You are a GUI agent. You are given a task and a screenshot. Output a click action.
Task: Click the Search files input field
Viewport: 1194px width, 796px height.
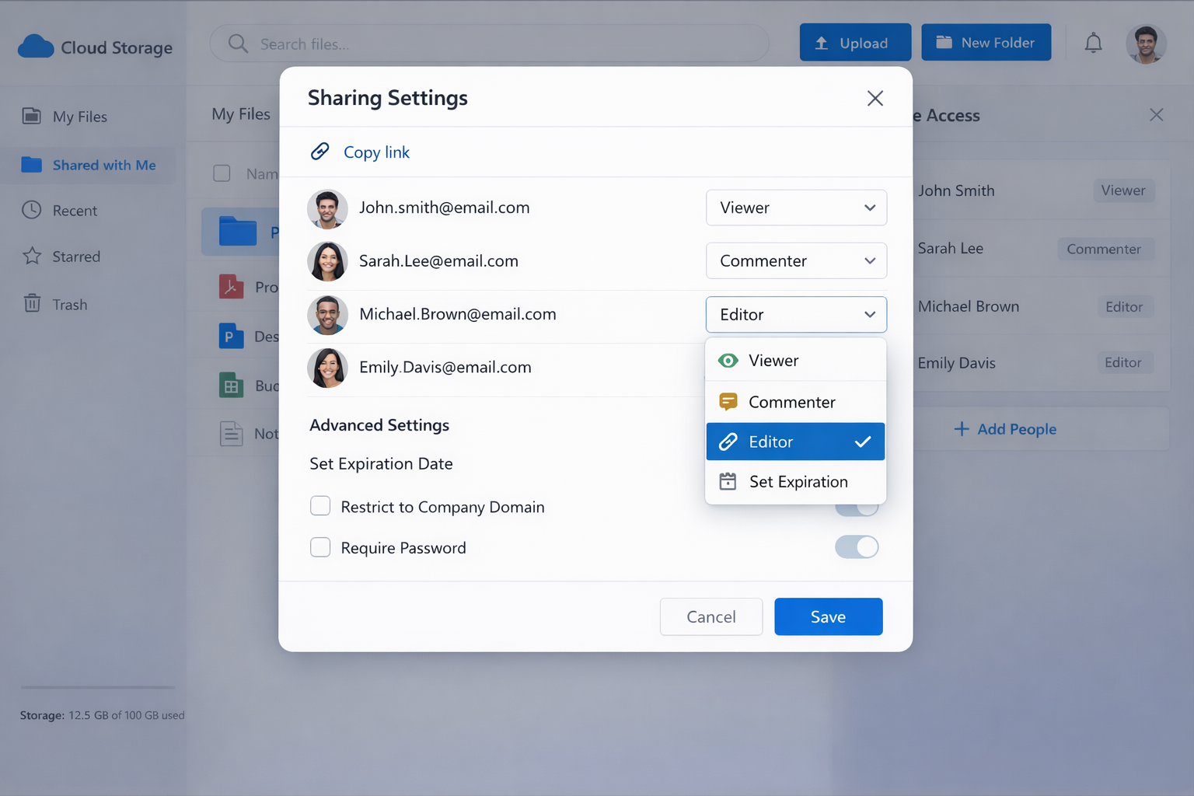coord(497,44)
